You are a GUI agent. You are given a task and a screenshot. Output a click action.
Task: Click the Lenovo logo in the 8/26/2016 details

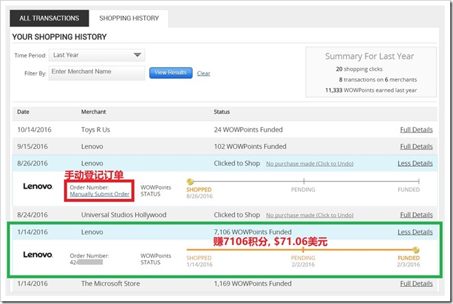point(38,187)
